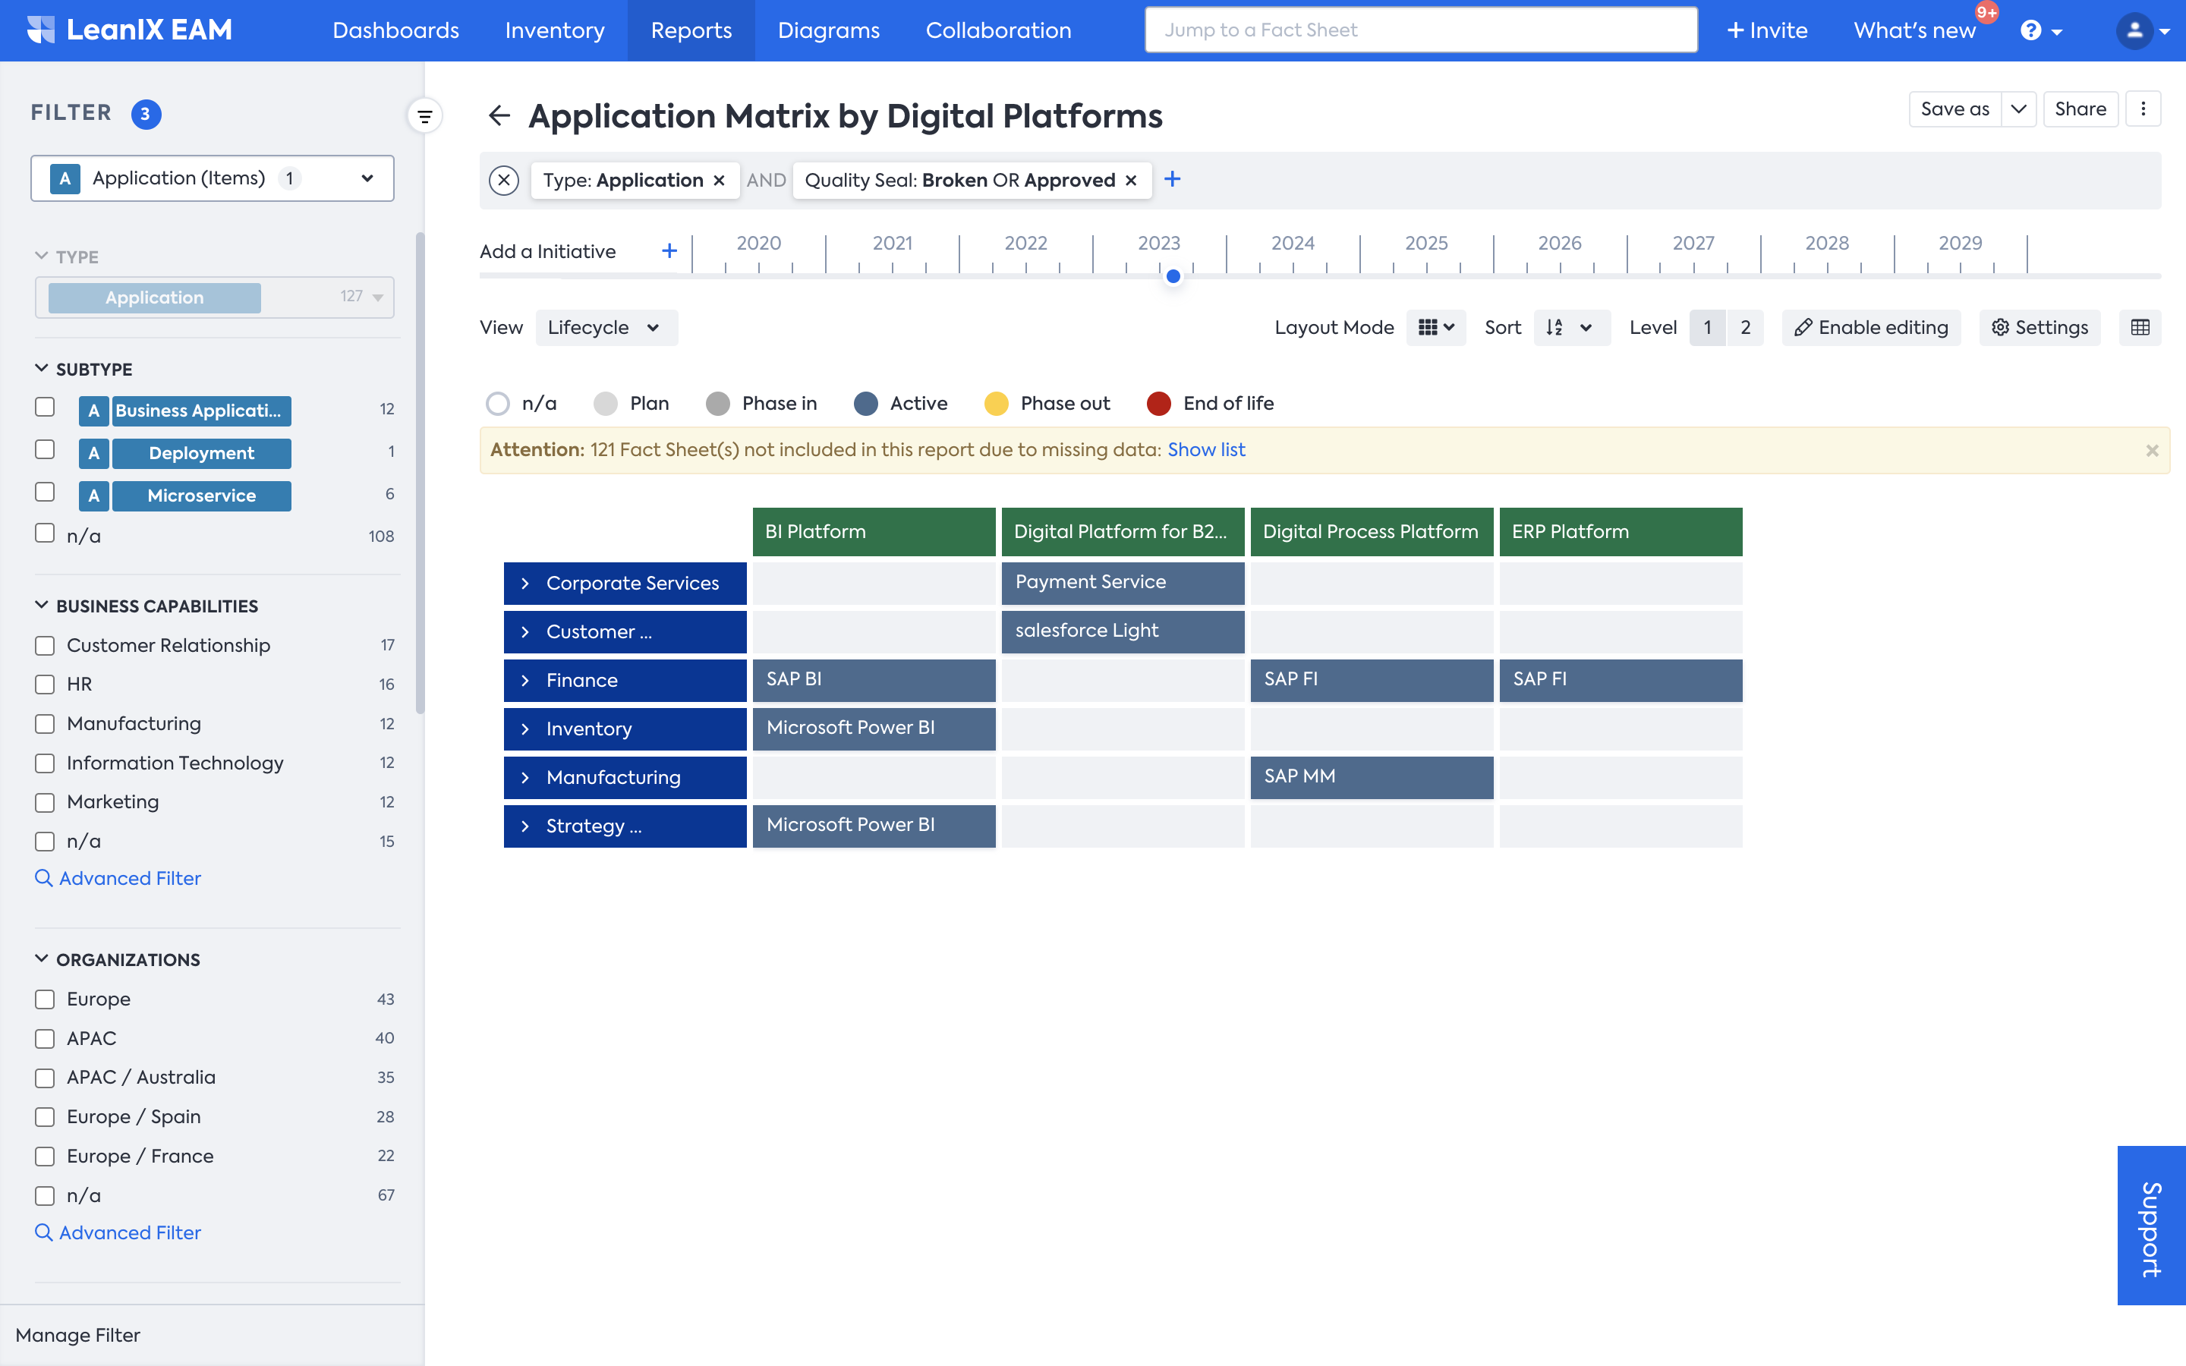2186x1366 pixels.
Task: Tick the Manufacturing business capability checkbox
Action: click(46, 724)
